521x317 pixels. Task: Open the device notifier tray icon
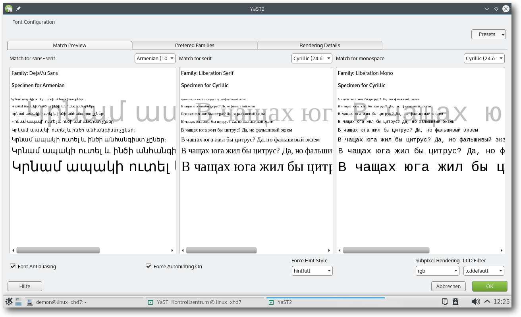point(456,302)
